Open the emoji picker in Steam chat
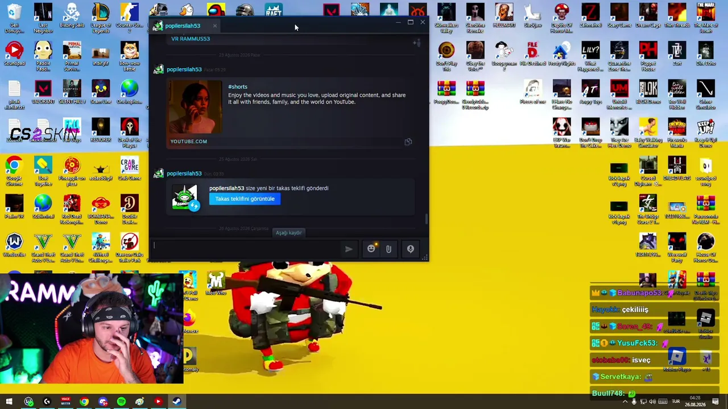Screen dimensions: 728x409 (371, 248)
